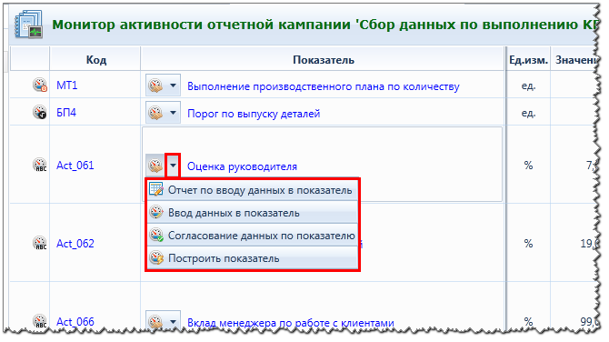Image resolution: width=609 pixels, height=342 pixels.
Task: Open 'Выполнение производственного плана по количеству' link
Action: coord(324,86)
